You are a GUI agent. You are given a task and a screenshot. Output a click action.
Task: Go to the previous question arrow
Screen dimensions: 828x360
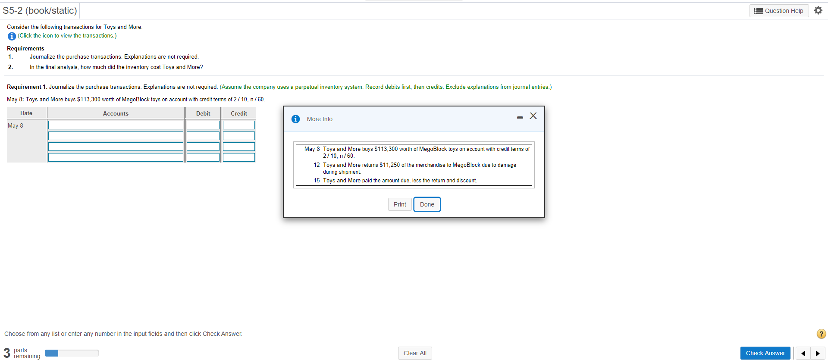pos(803,353)
